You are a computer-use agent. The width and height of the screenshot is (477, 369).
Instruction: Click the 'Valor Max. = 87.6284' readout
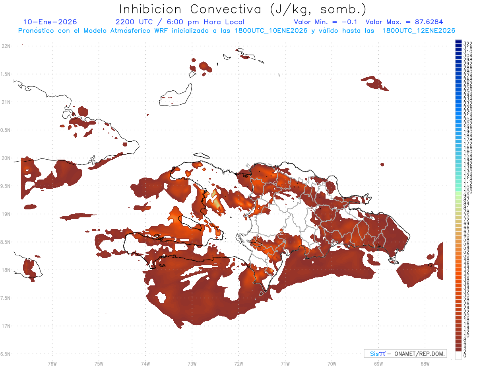pos(404,22)
